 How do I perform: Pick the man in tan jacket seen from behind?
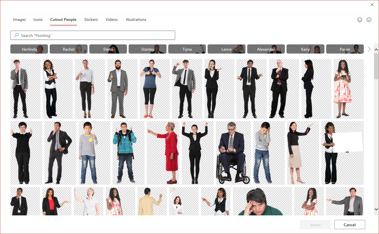152,201
